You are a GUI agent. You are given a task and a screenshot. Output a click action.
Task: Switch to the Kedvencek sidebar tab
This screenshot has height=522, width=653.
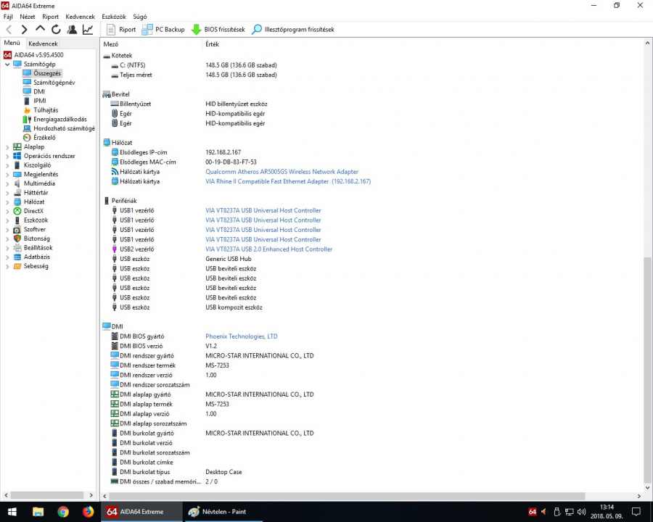point(43,43)
